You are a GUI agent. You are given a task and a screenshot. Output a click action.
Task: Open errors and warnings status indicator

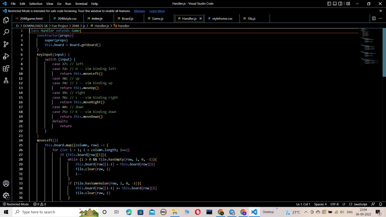click(40, 204)
